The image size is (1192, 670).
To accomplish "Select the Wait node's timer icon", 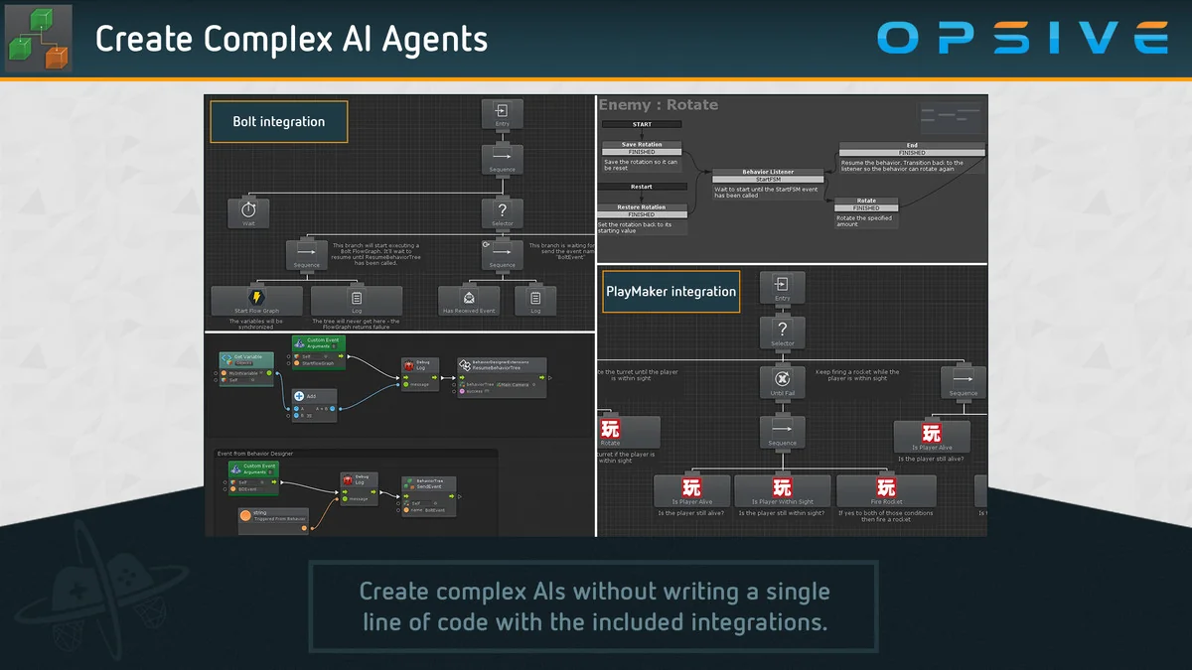I will (247, 208).
